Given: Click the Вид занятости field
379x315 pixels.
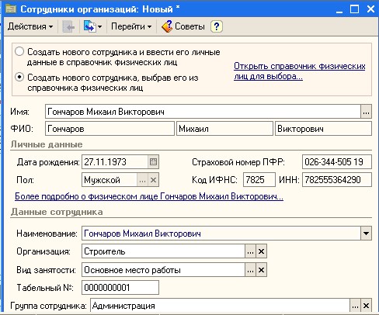Looking at the screenshot, I should tap(163, 270).
